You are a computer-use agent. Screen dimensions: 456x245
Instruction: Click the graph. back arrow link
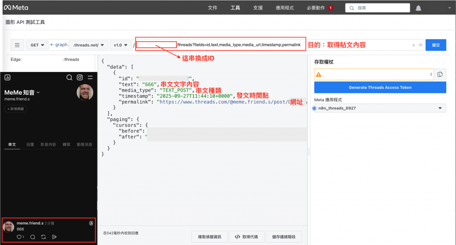click(x=59, y=45)
